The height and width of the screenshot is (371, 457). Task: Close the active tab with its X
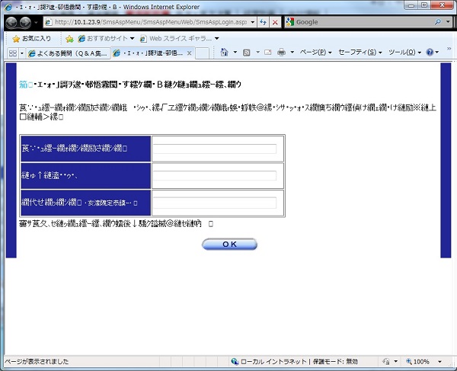(x=189, y=53)
